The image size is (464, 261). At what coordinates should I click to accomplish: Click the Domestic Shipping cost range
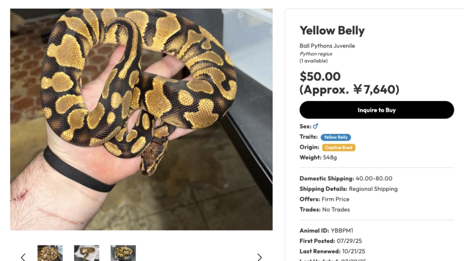374,178
